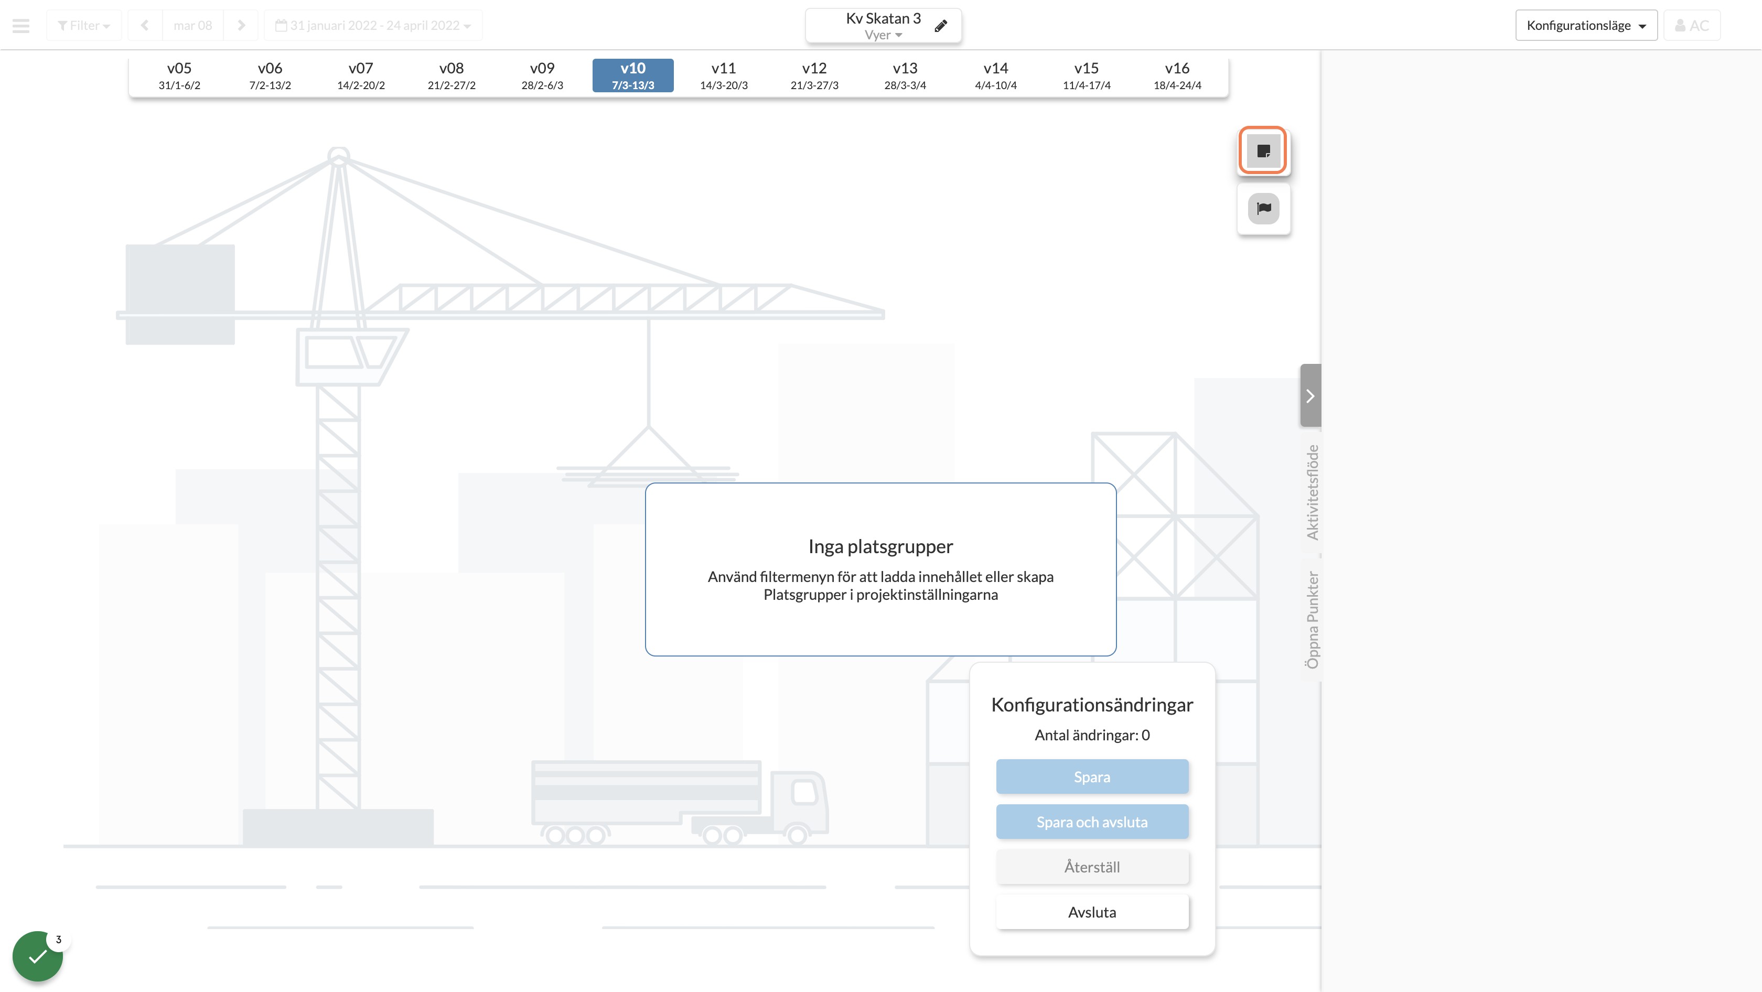Select week v11 tab
Screen dimensions: 1762x992
[x=724, y=75]
